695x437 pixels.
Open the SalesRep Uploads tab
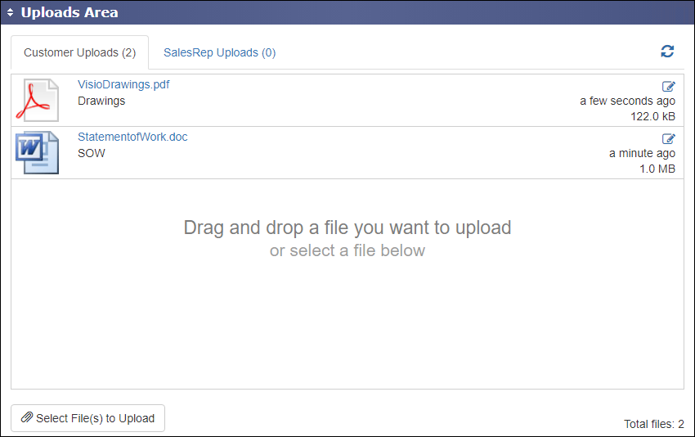coord(219,52)
